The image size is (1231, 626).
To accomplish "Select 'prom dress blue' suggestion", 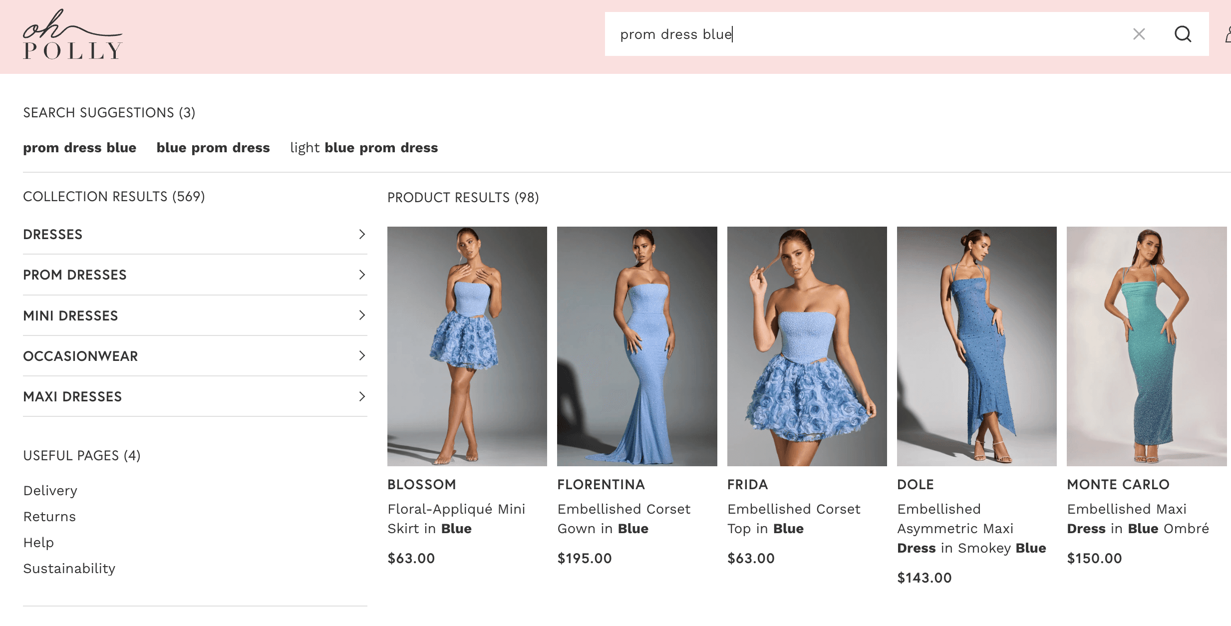I will [x=80, y=148].
